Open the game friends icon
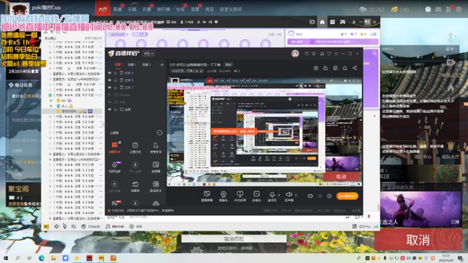468x263 pixels. point(448,9)
